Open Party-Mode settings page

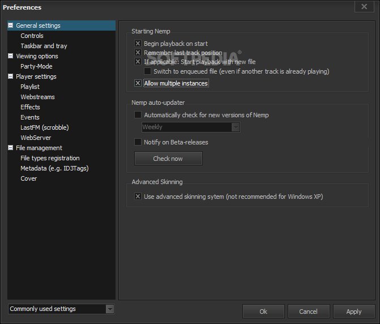36,66
